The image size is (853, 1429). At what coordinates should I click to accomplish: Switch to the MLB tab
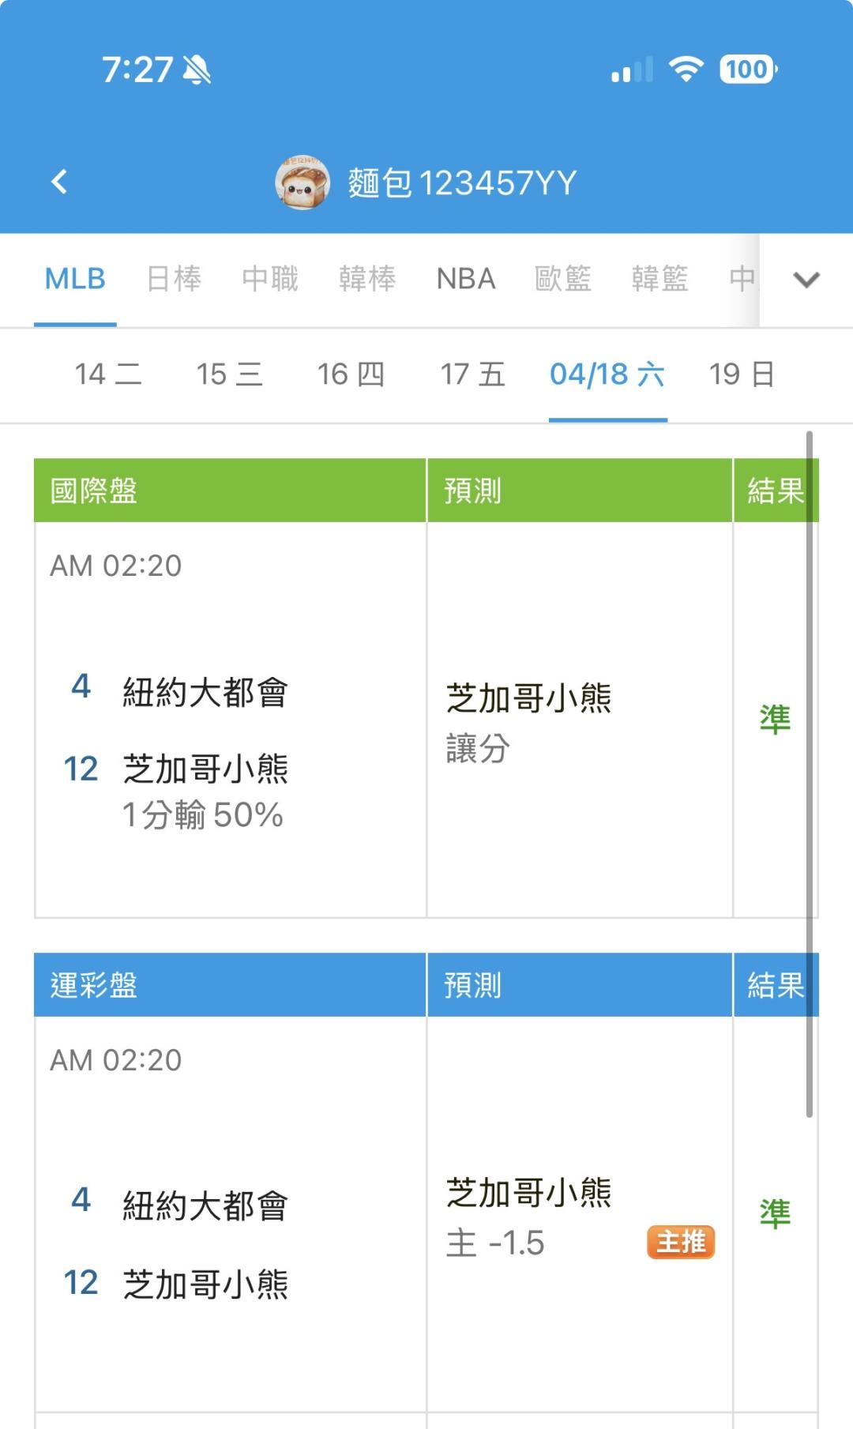coord(75,279)
